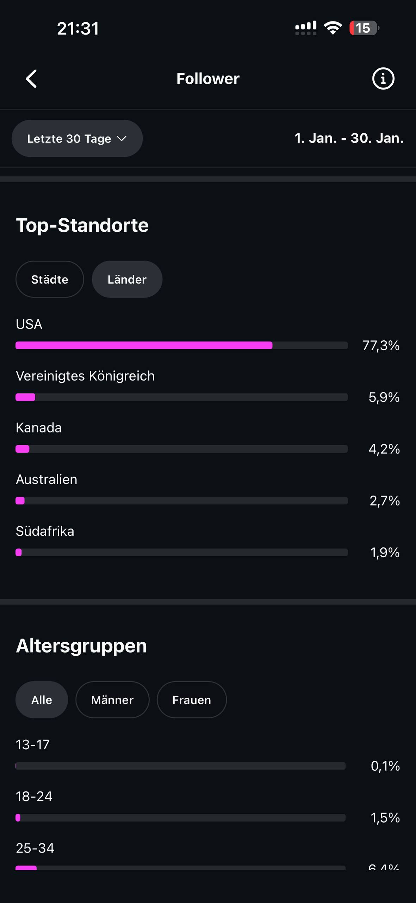Open the Letzte 30 Tage dropdown

(77, 138)
